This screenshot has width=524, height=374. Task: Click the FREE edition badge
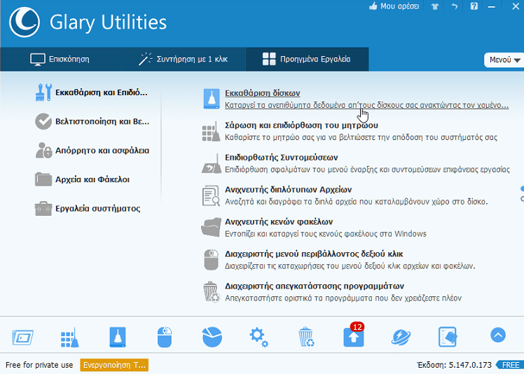pyautogui.click(x=510, y=365)
